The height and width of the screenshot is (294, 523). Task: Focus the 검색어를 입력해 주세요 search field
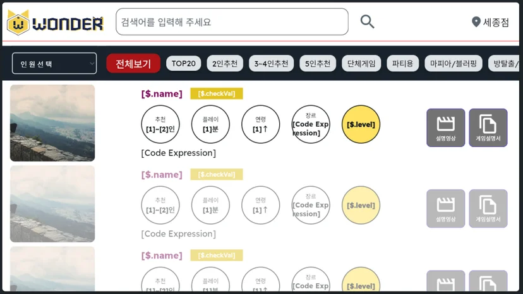point(232,22)
